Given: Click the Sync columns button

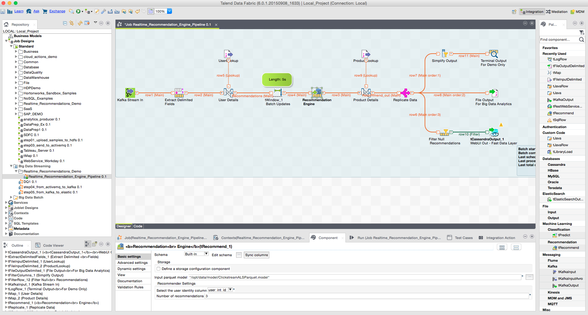Looking at the screenshot, I should (256, 255).
